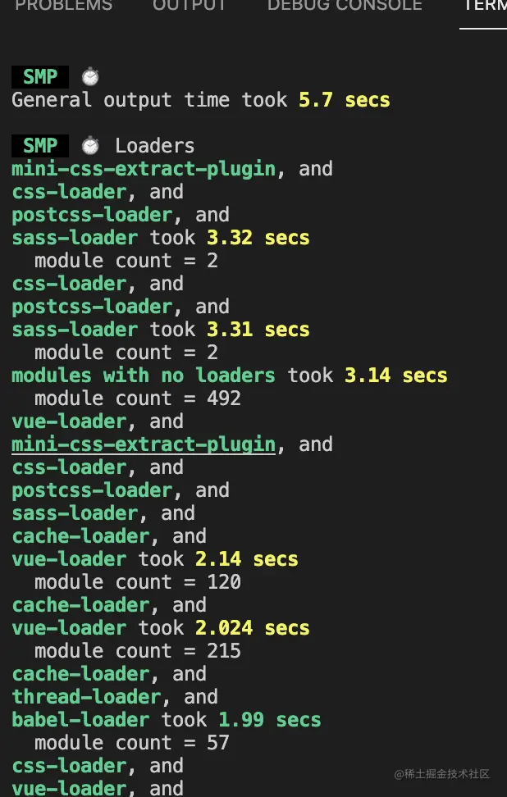The height and width of the screenshot is (797, 507).
Task: Click the 5.7 secs output time
Action: 345,100
